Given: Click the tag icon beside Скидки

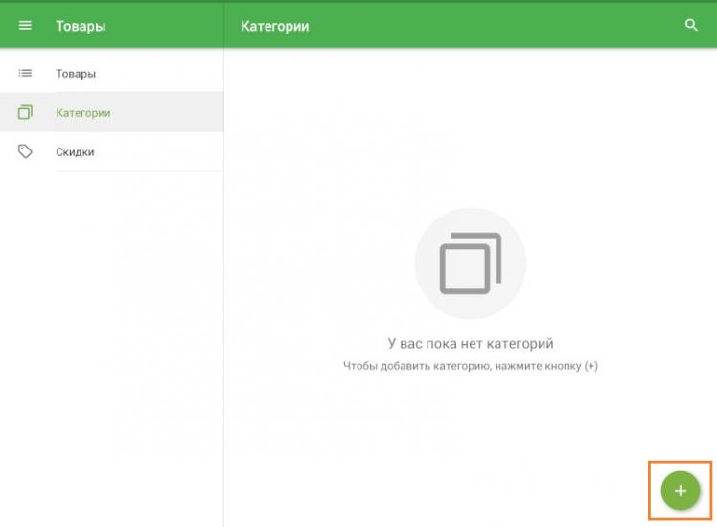Looking at the screenshot, I should click(25, 152).
